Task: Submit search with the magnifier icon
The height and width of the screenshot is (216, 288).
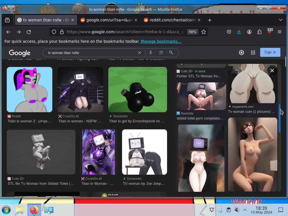Action: point(171,53)
